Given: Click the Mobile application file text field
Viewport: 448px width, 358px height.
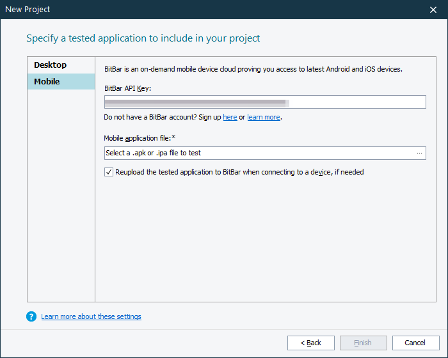Looking at the screenshot, I should pyautogui.click(x=259, y=153).
